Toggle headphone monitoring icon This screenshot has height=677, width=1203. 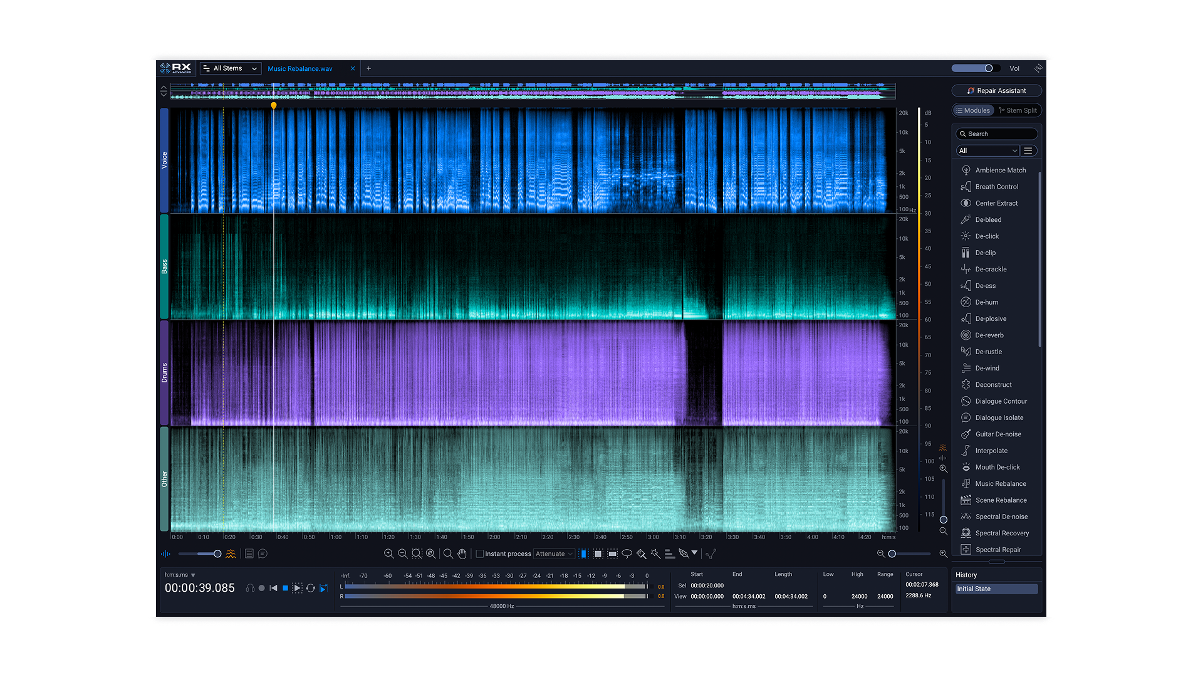click(x=250, y=588)
